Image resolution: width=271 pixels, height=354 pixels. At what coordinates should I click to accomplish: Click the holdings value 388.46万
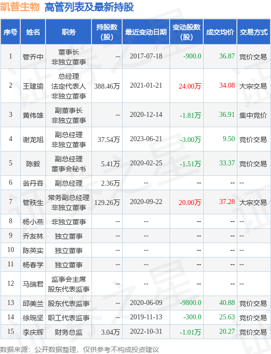click(107, 86)
